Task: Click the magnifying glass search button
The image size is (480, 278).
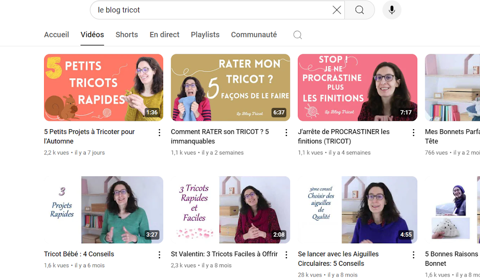Action: point(360,10)
